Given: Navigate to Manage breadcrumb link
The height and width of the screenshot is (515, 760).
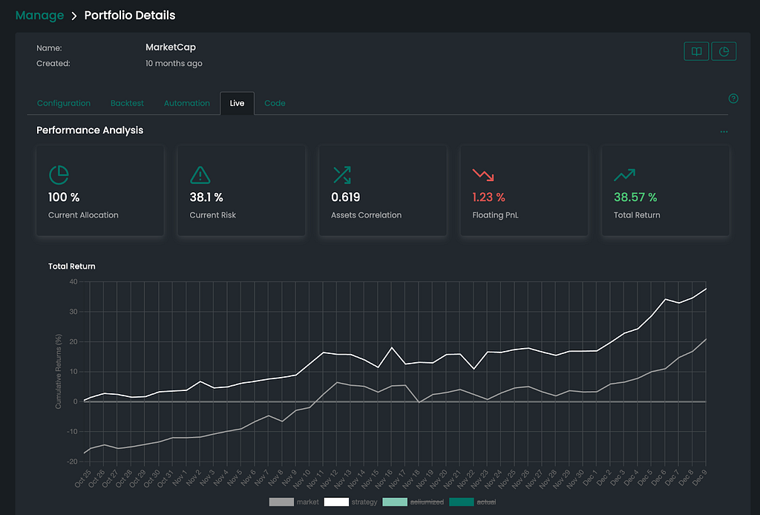Looking at the screenshot, I should point(40,16).
